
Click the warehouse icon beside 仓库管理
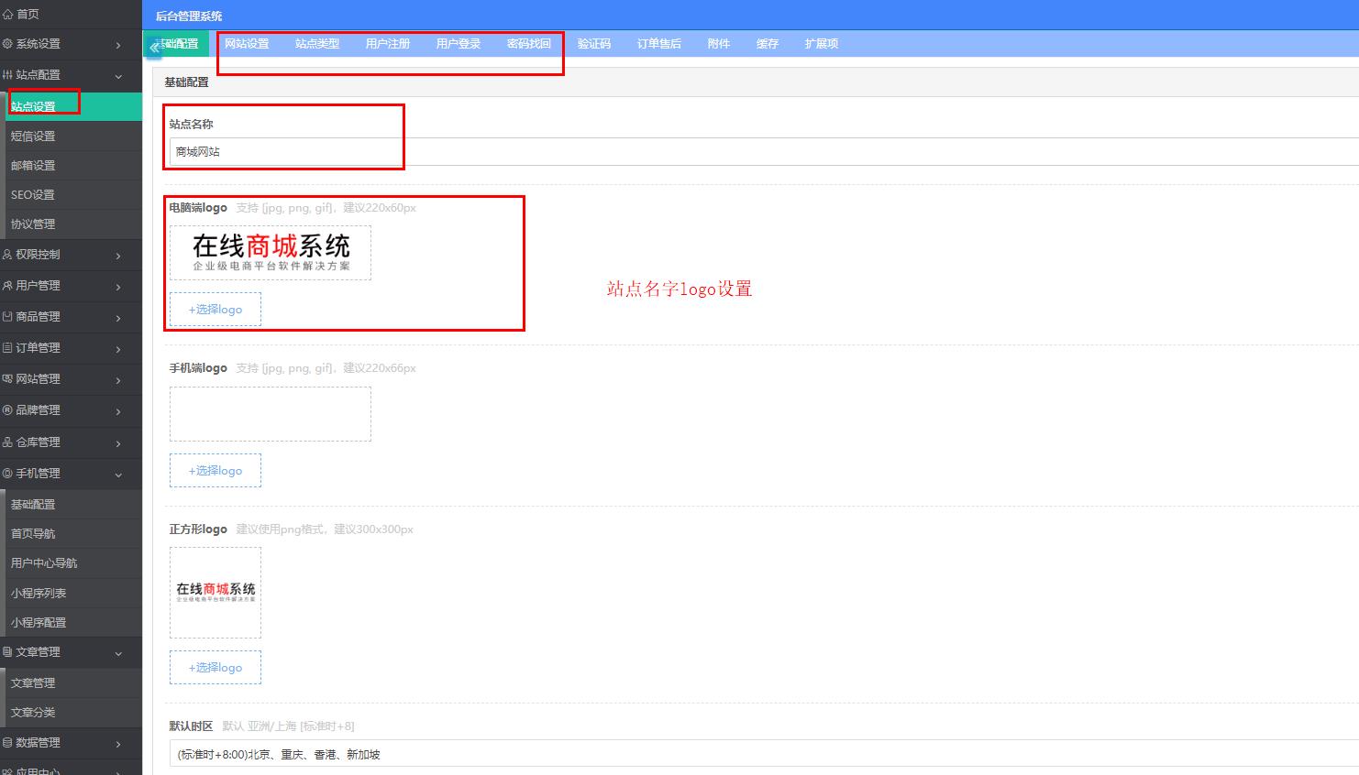click(x=7, y=442)
